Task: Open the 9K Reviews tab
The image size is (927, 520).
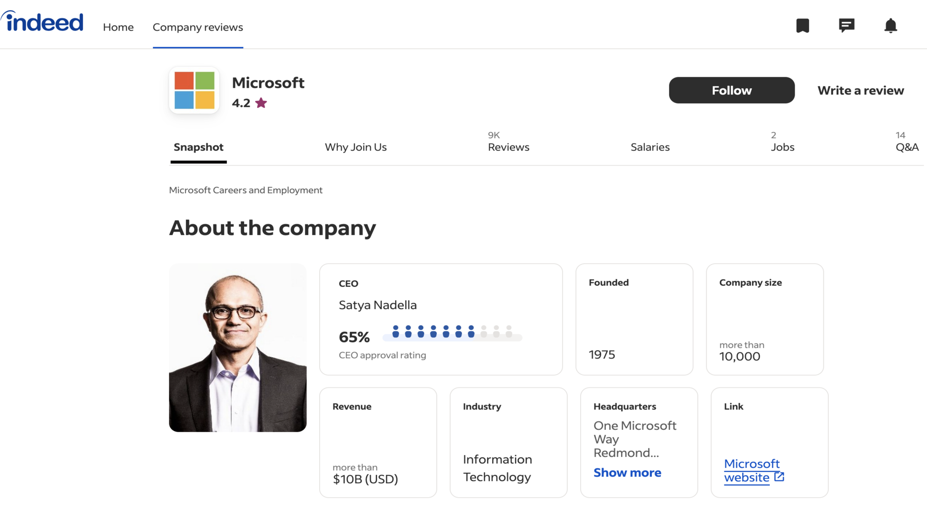Action: click(x=508, y=142)
